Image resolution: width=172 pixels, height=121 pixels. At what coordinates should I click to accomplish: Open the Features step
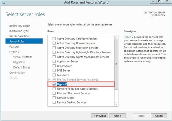click(14, 47)
